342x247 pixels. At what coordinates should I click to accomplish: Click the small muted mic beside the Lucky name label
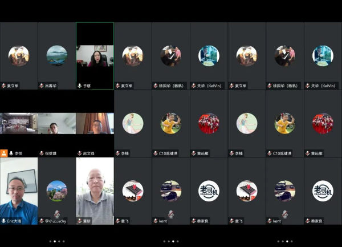(x=42, y=221)
